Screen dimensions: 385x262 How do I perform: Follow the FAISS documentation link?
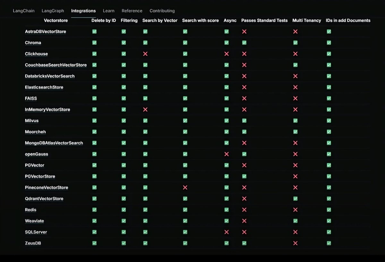pos(30,98)
